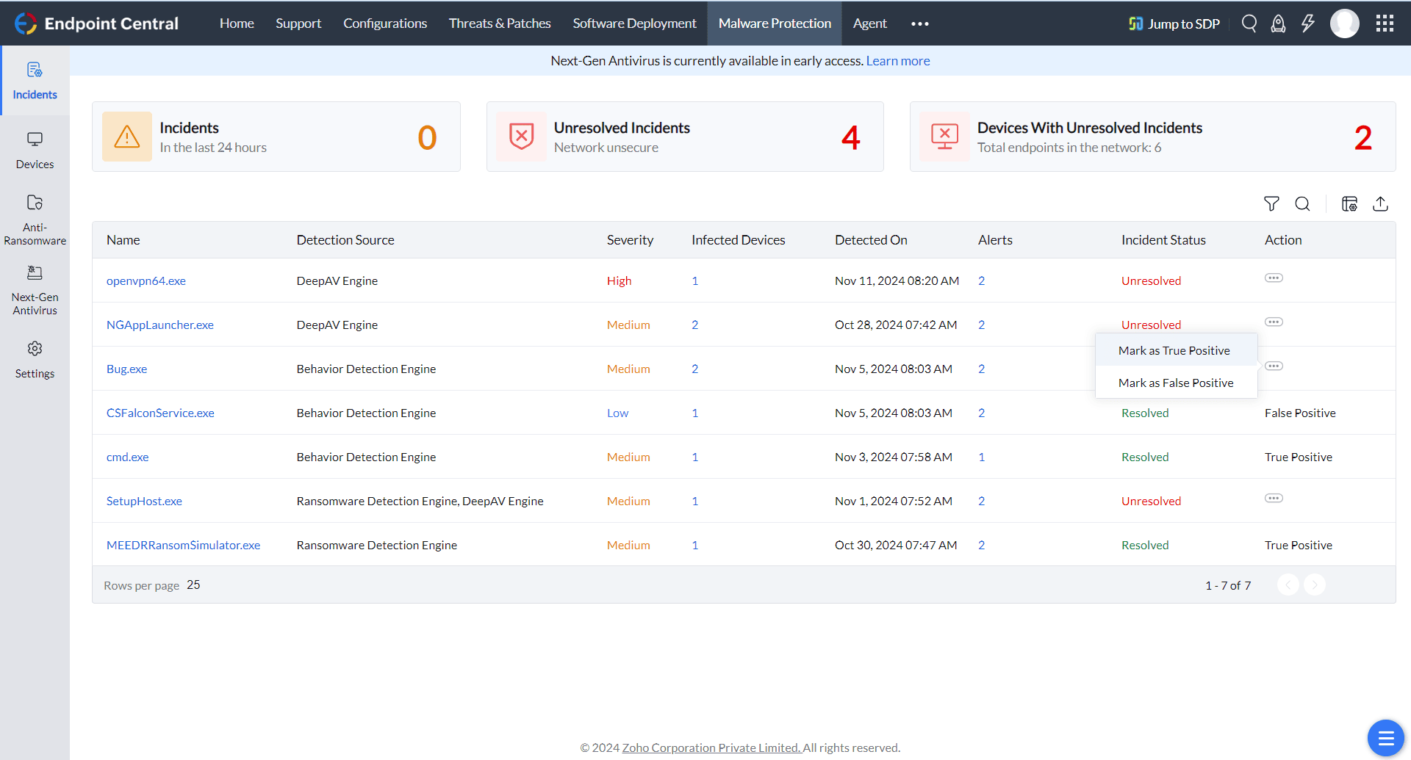Export the incidents list using the export icon
1411x760 pixels.
click(1381, 203)
